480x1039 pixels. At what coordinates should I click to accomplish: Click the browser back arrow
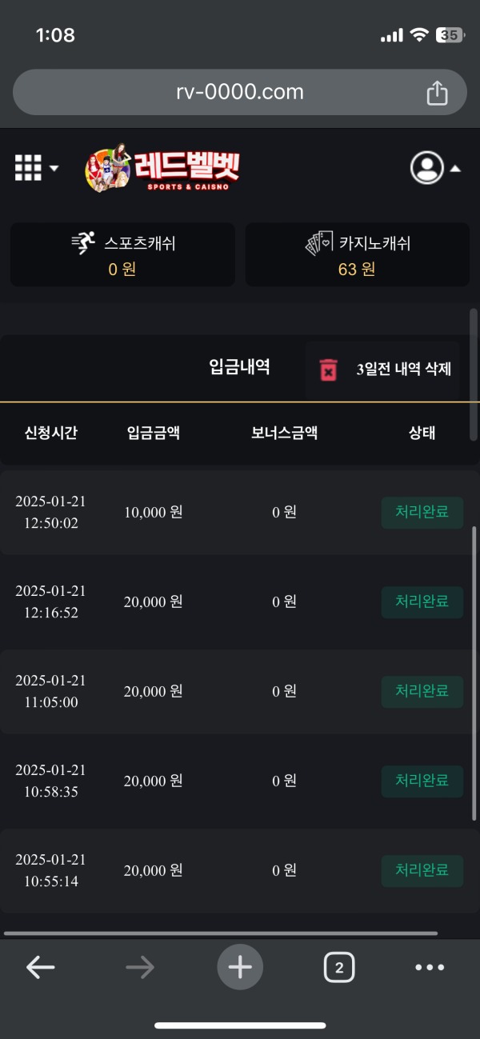point(41,967)
